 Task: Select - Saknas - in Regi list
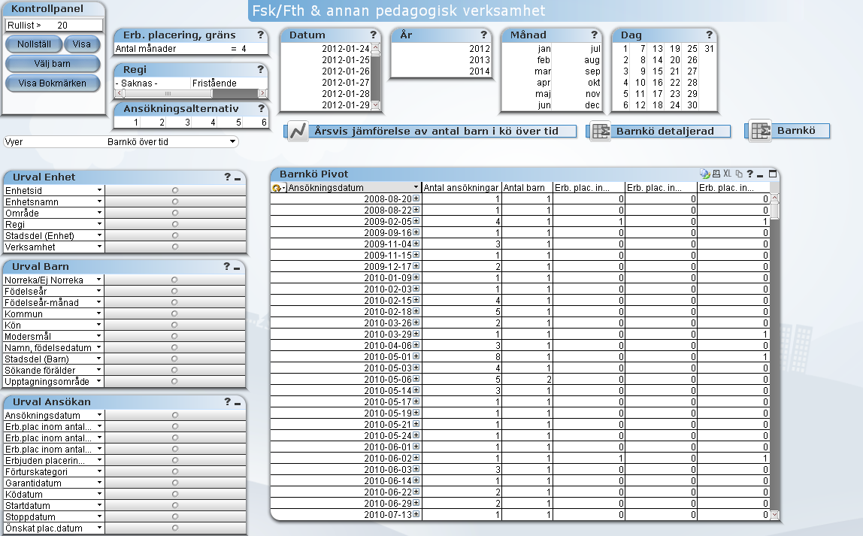[x=153, y=83]
